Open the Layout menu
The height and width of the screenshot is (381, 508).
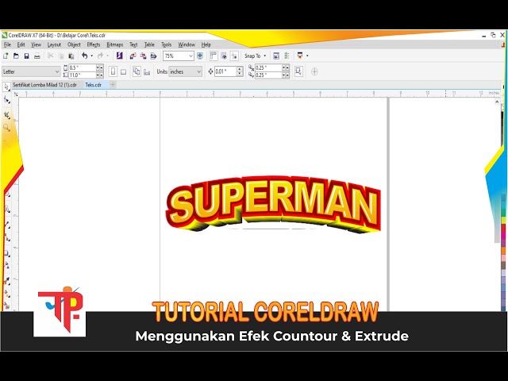(54, 44)
